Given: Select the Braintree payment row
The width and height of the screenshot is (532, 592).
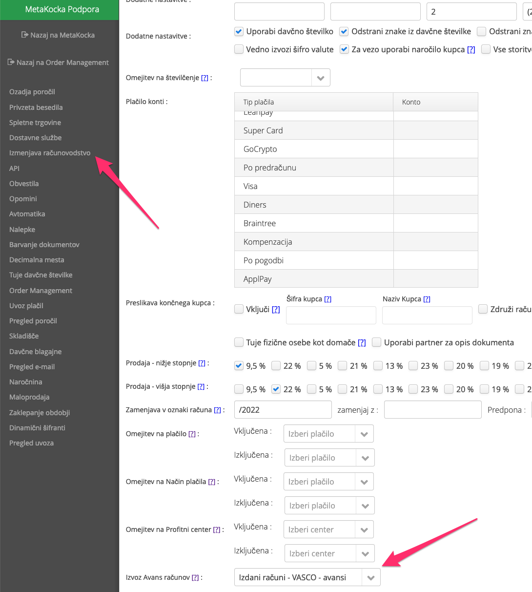Looking at the screenshot, I should click(356, 223).
